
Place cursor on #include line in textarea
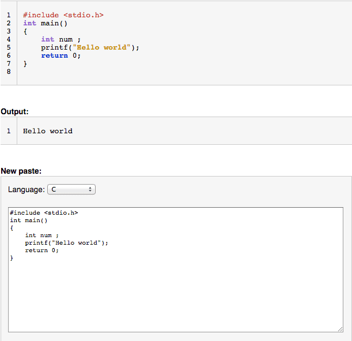[x=44, y=213]
